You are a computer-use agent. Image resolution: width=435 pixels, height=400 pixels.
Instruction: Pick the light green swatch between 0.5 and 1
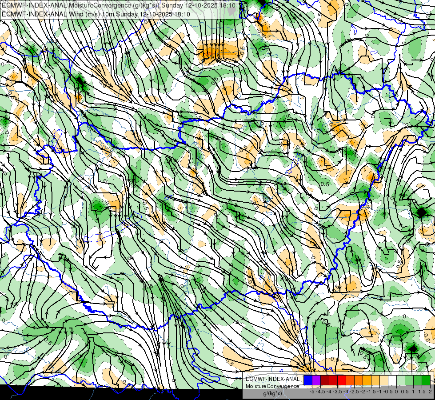[409, 380]
